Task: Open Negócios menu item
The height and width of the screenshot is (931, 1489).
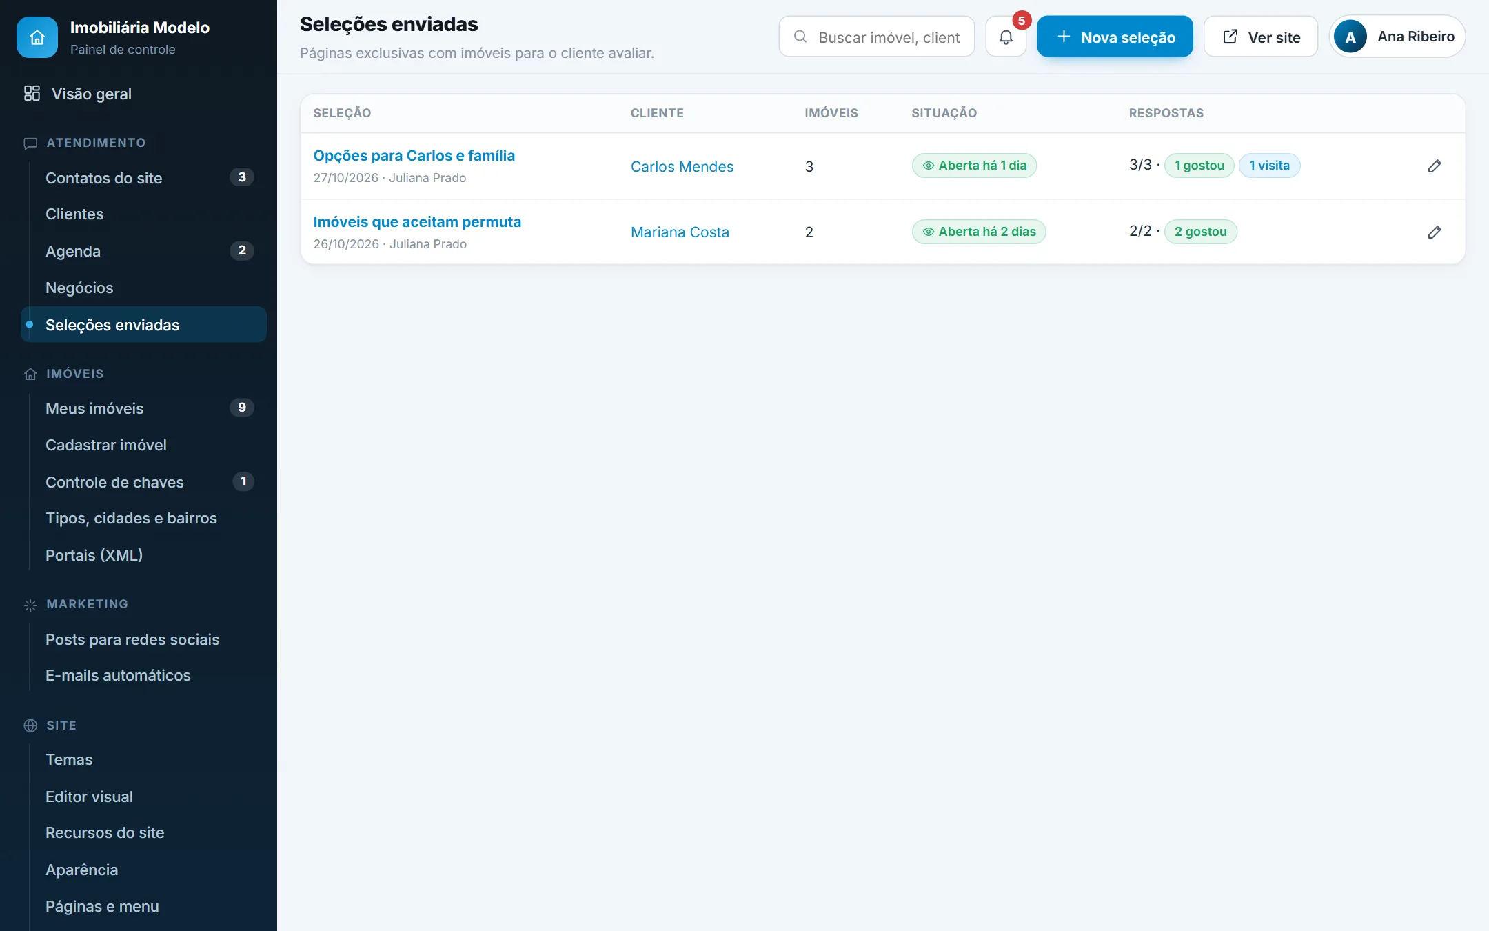Action: pos(143,288)
